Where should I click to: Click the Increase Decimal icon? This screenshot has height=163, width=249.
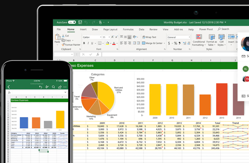pyautogui.click(x=185, y=43)
